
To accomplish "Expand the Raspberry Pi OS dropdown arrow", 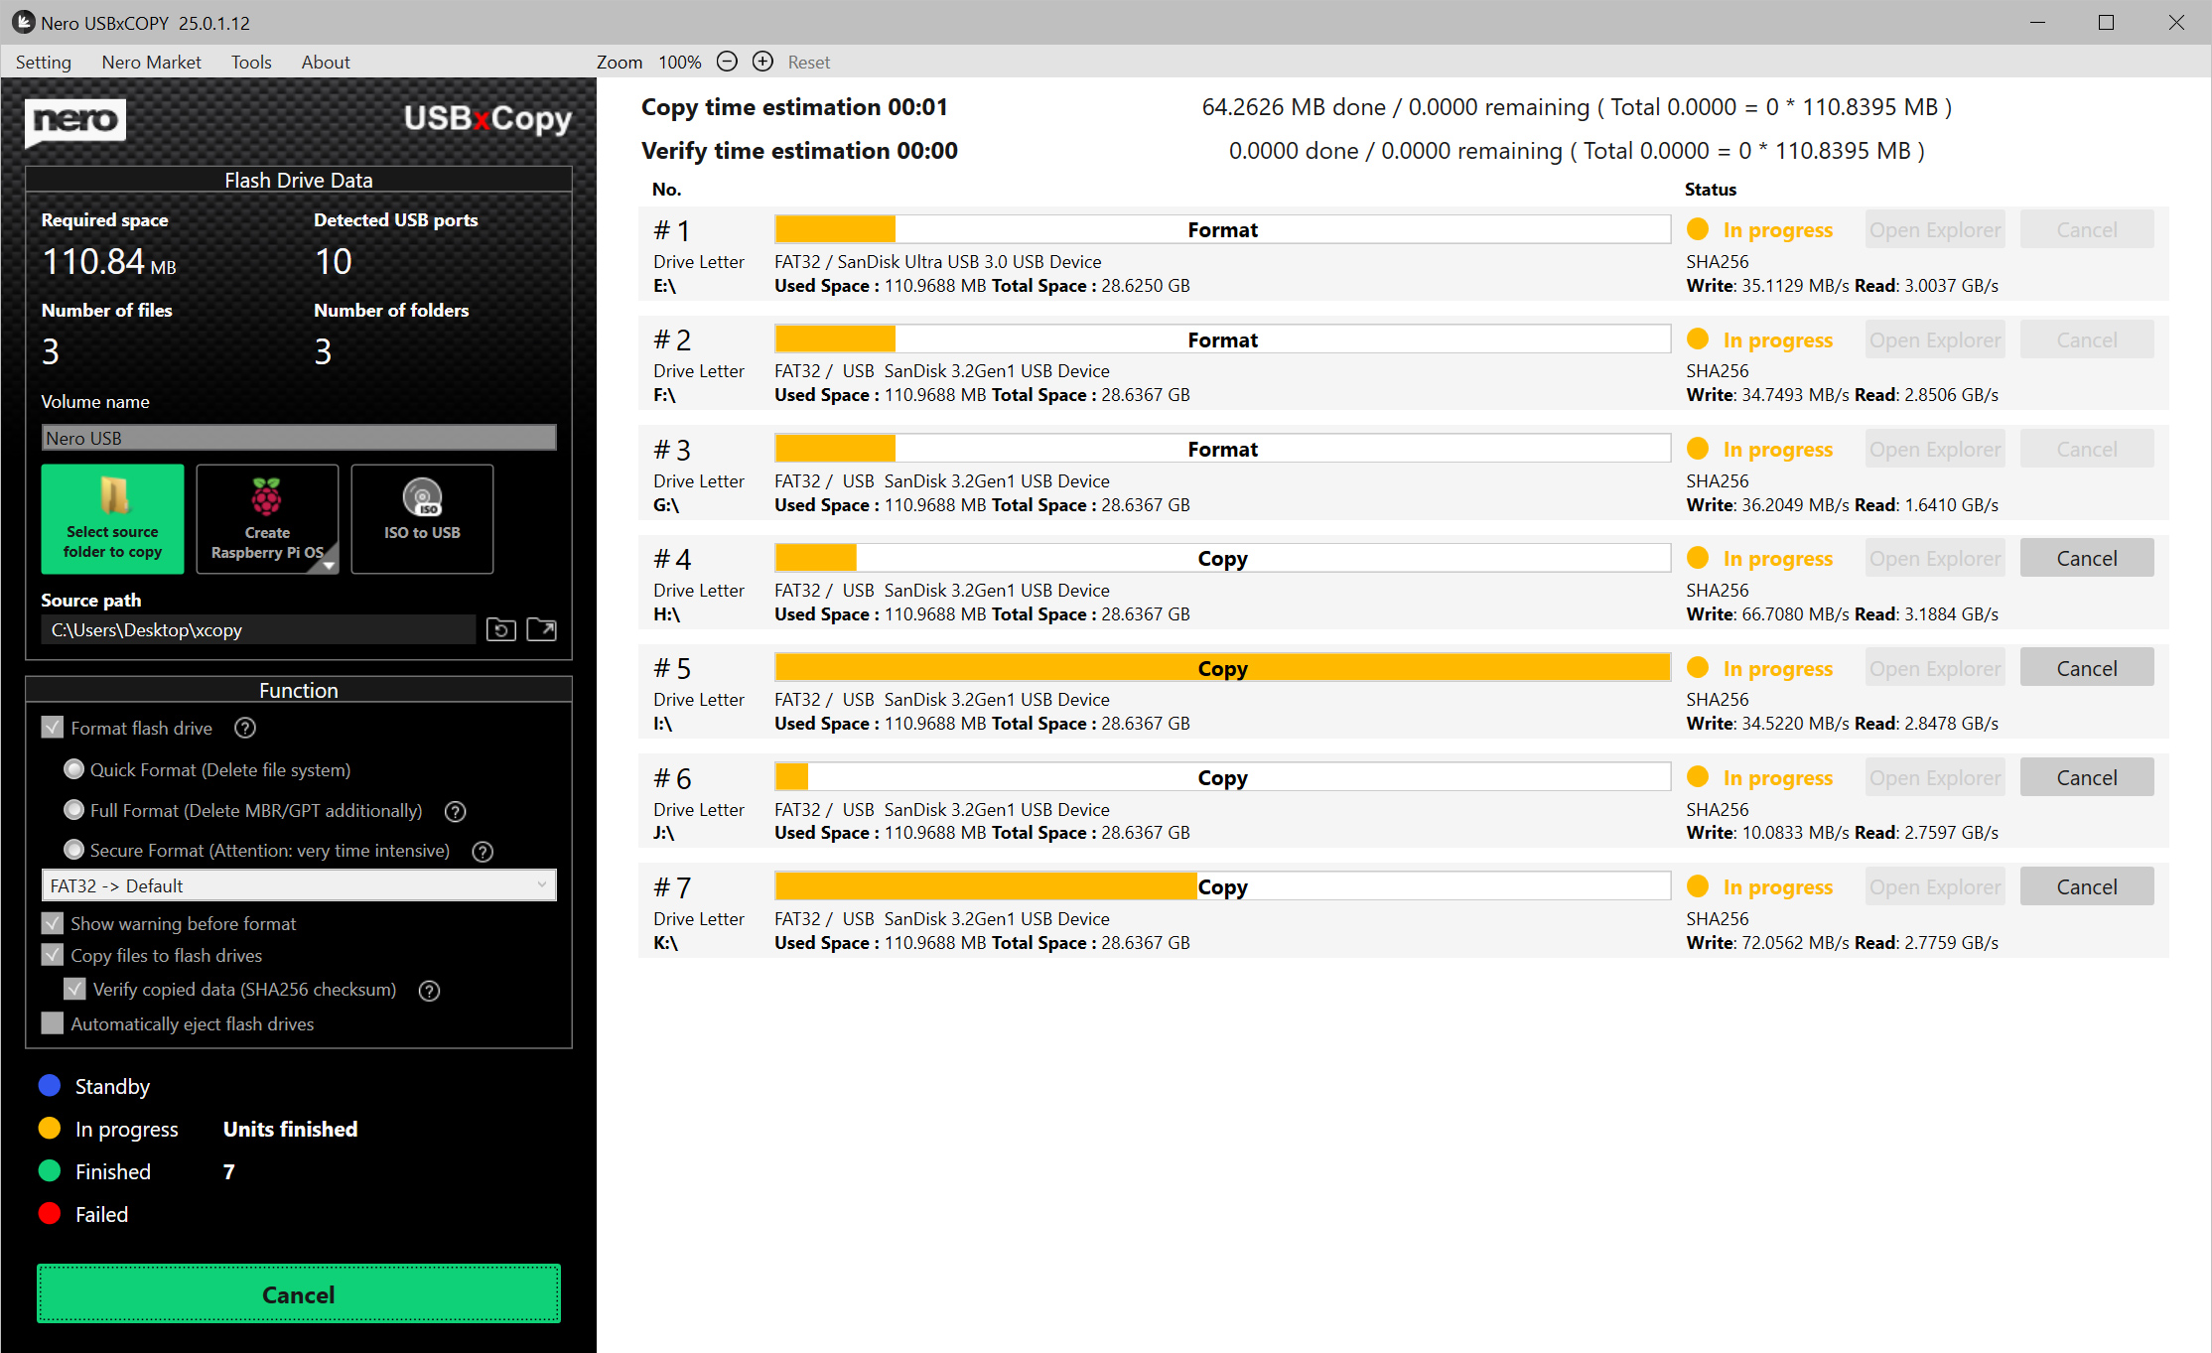I will (329, 564).
